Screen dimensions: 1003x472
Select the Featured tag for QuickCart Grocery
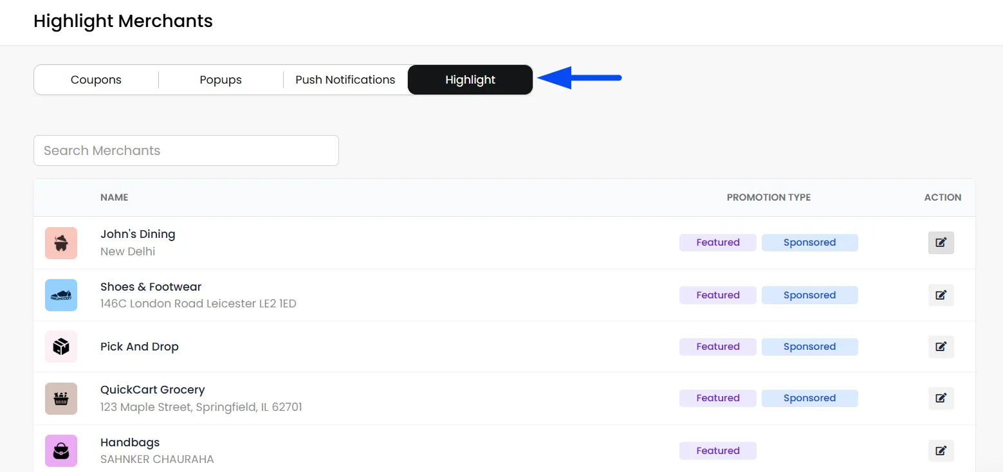click(x=718, y=398)
